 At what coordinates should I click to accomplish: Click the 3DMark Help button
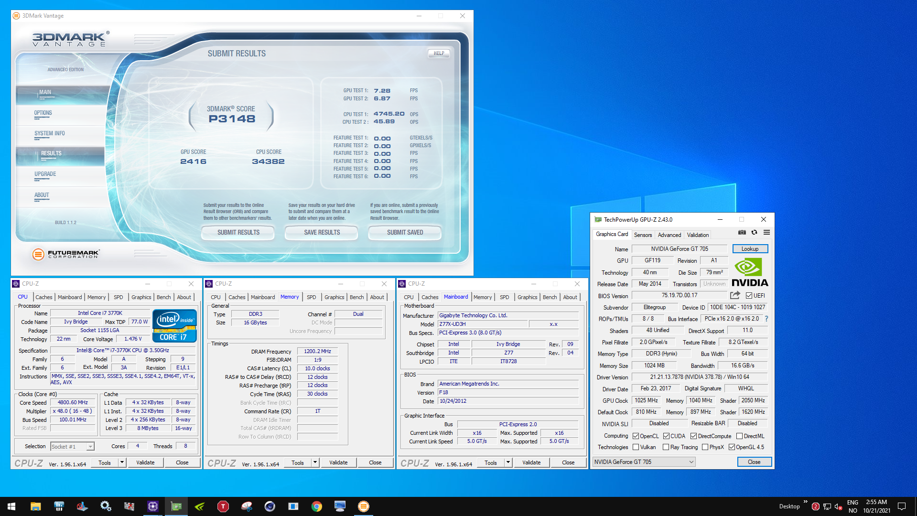pos(439,54)
